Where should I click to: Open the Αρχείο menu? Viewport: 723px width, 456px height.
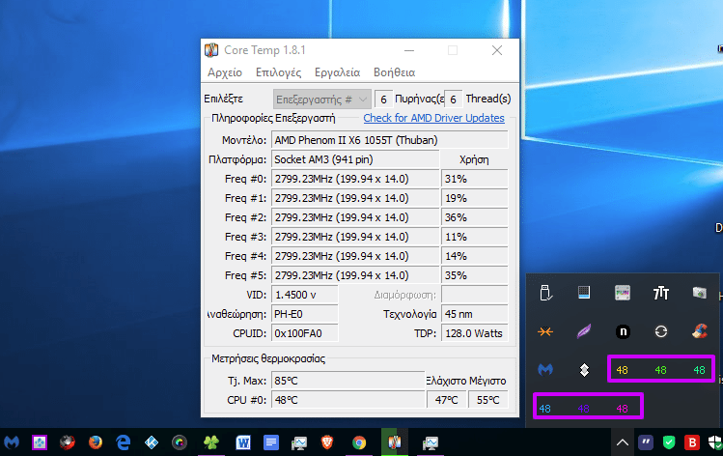(x=225, y=72)
